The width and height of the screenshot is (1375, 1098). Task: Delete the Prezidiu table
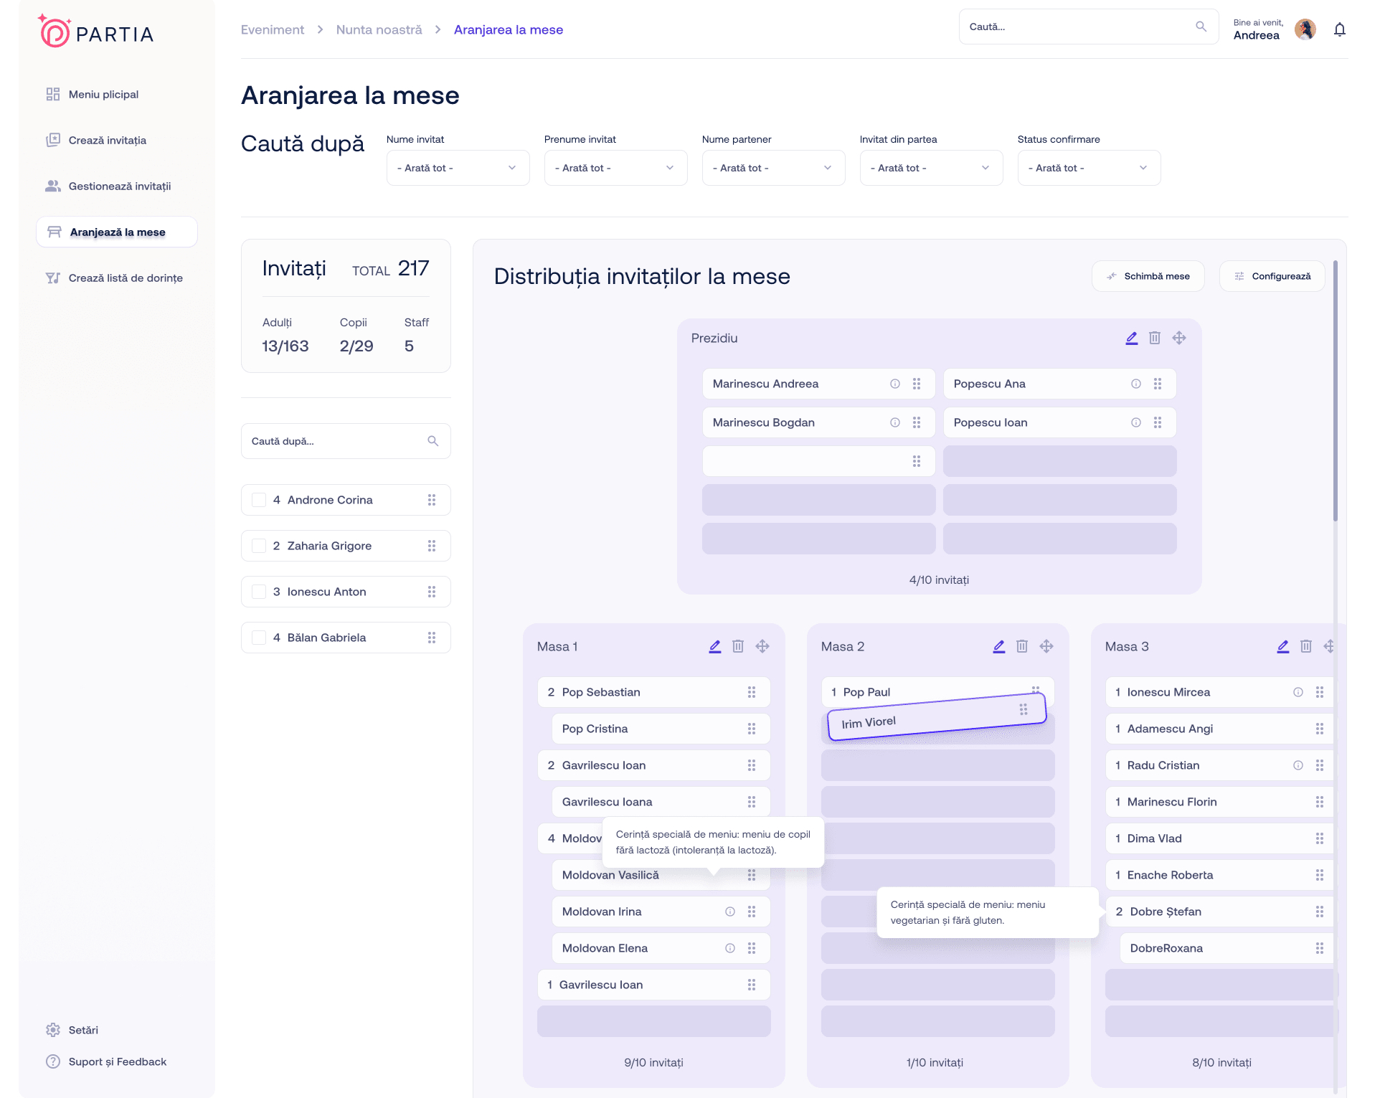pos(1155,338)
